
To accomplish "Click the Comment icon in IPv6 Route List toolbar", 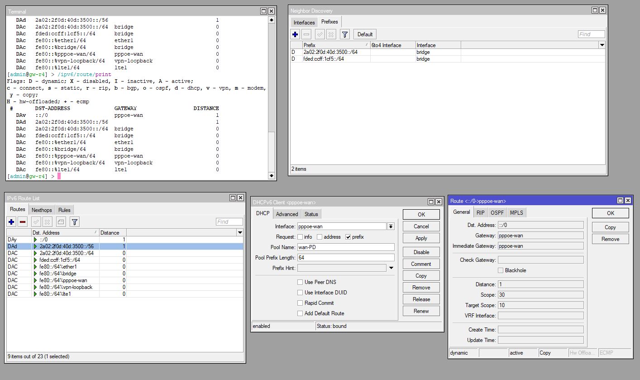I will (61, 221).
